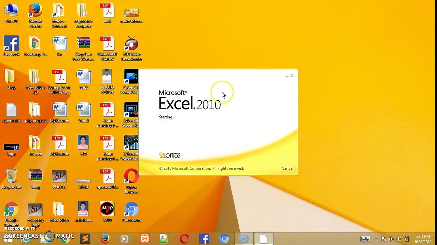Open Ankit Word document
Viewport: 437px width, 245px height.
click(x=83, y=80)
